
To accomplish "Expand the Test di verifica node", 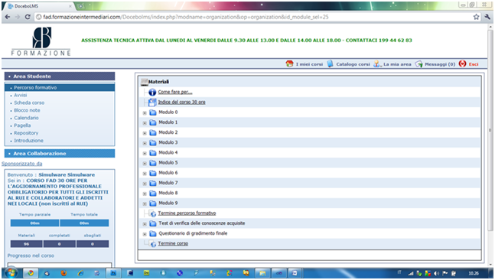I will coord(145,224).
